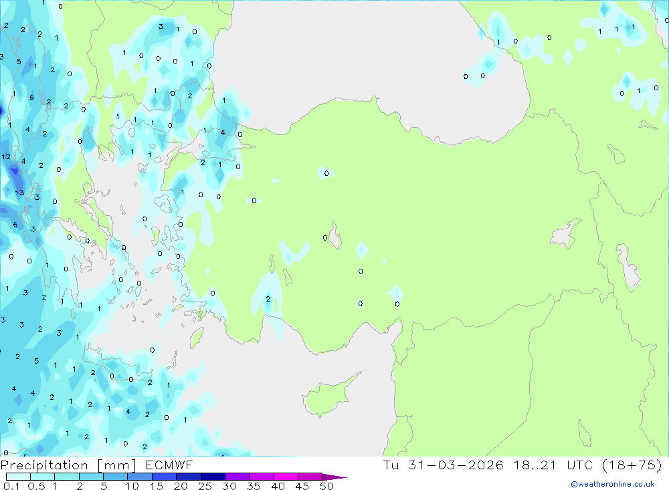Screen dimensions: 669x490
Task: Click the '0.5' legend label
Action: 36,486
